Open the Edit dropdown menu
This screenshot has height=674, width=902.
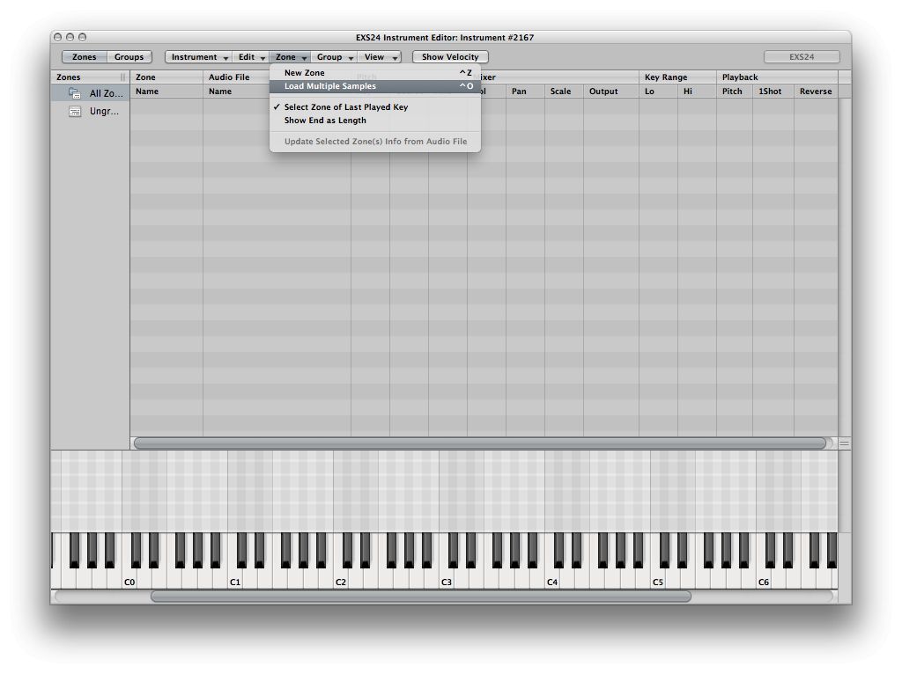(251, 57)
